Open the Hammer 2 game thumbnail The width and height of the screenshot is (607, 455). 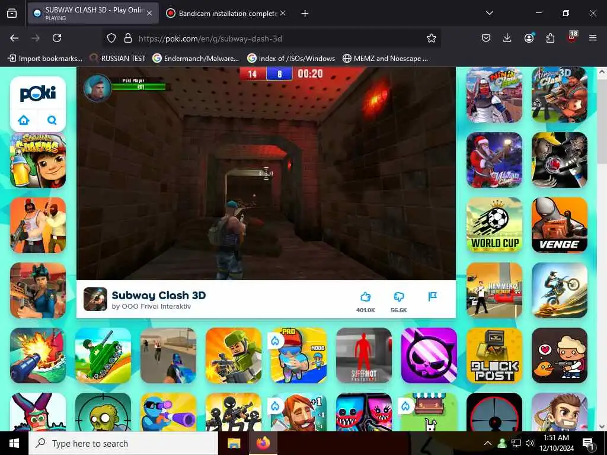[x=494, y=290]
